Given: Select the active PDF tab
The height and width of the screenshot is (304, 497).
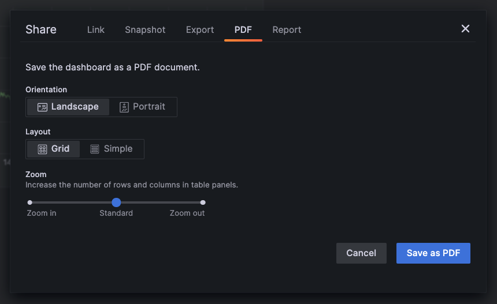Looking at the screenshot, I should point(243,30).
